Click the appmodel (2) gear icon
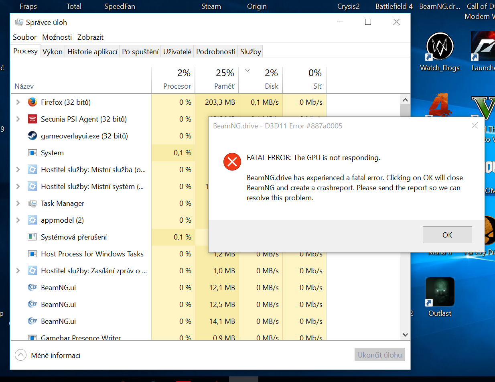This screenshot has width=495, height=382. pyautogui.click(x=32, y=220)
